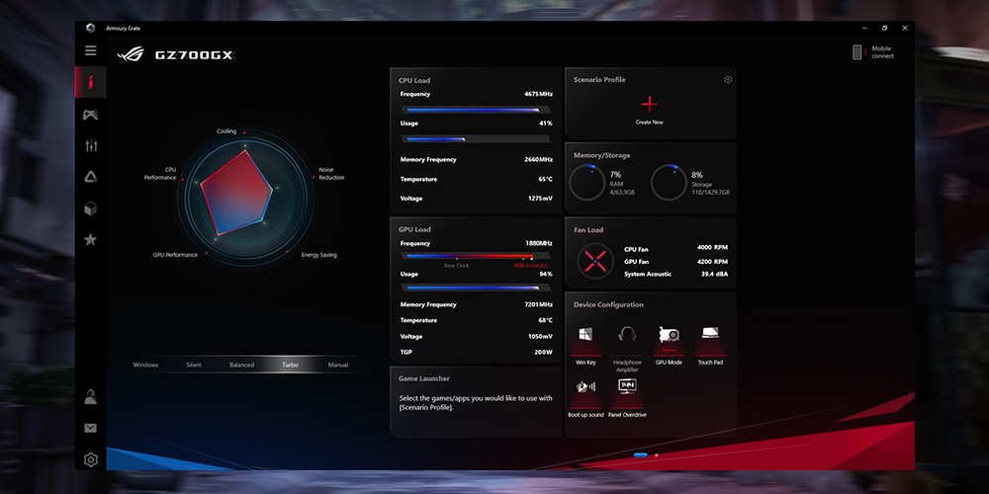Image resolution: width=989 pixels, height=494 pixels.
Task: Click the GPU Load panel title
Action: click(x=414, y=229)
